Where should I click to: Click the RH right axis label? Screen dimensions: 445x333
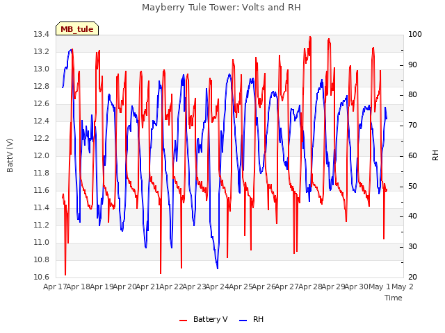(435, 155)
